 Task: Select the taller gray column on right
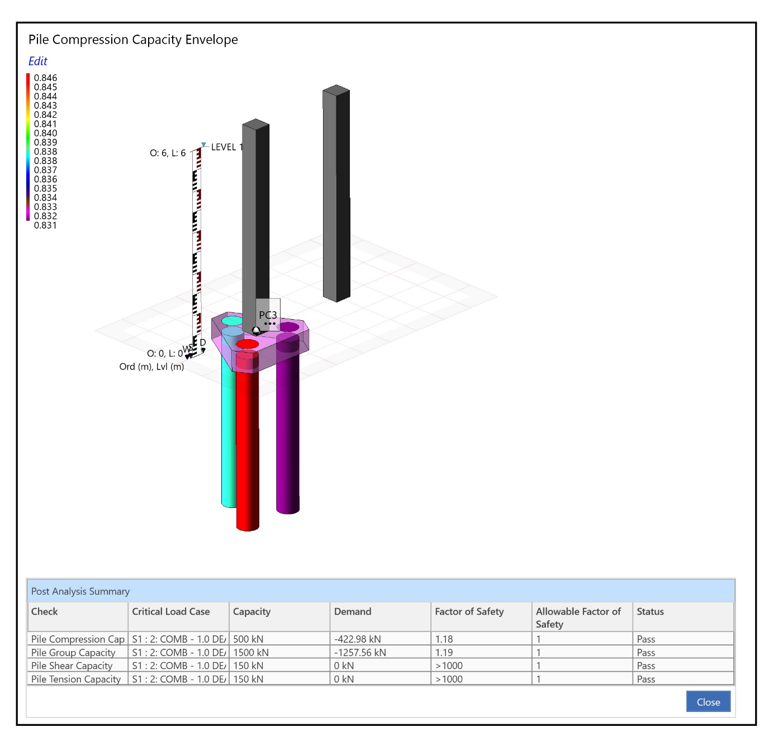pyautogui.click(x=336, y=193)
